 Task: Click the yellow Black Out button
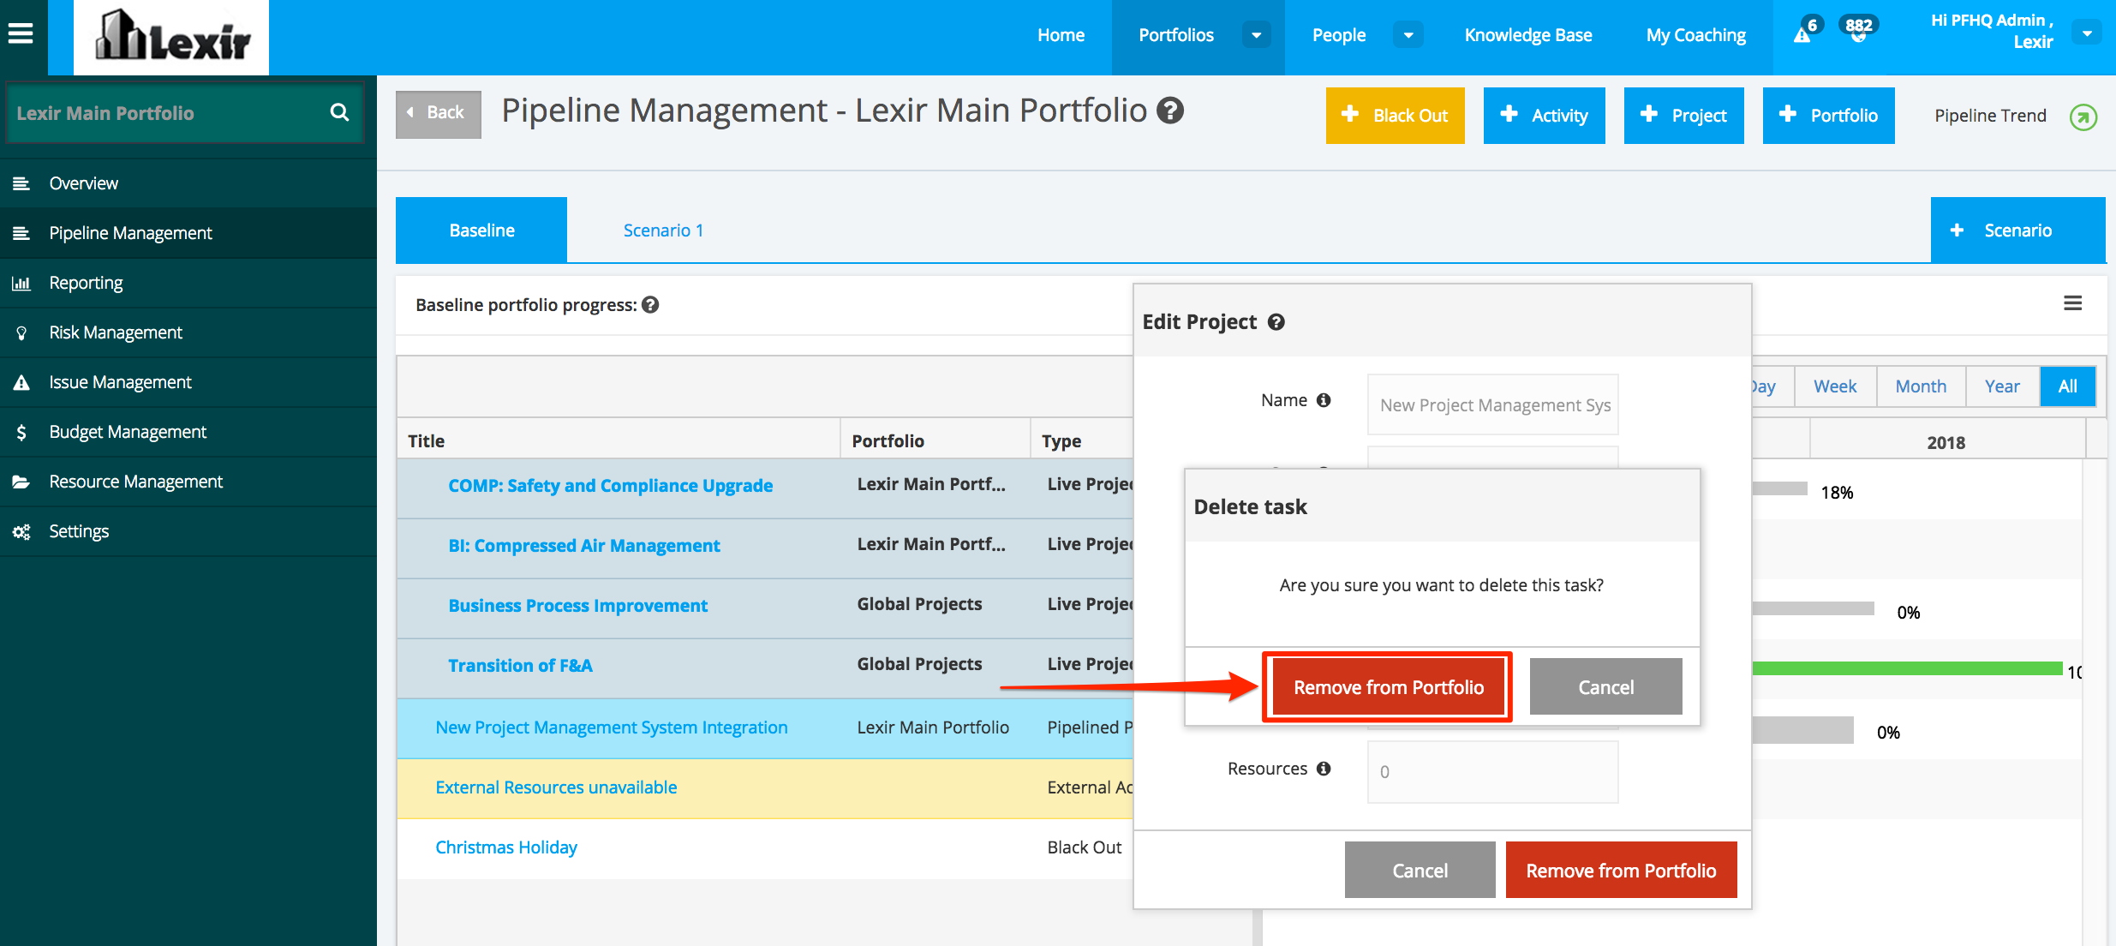(1395, 116)
